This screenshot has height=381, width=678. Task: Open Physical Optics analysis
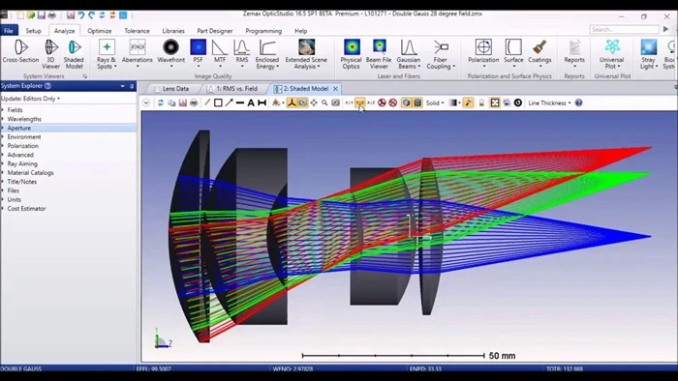(x=351, y=53)
